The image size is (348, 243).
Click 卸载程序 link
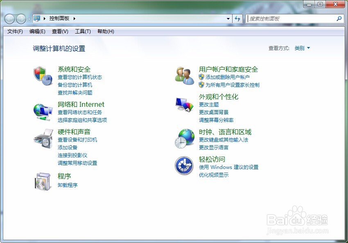pos(68,185)
